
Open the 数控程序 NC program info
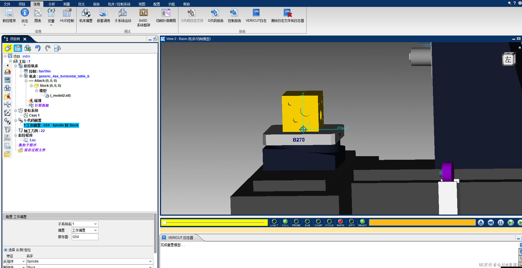[9, 15]
